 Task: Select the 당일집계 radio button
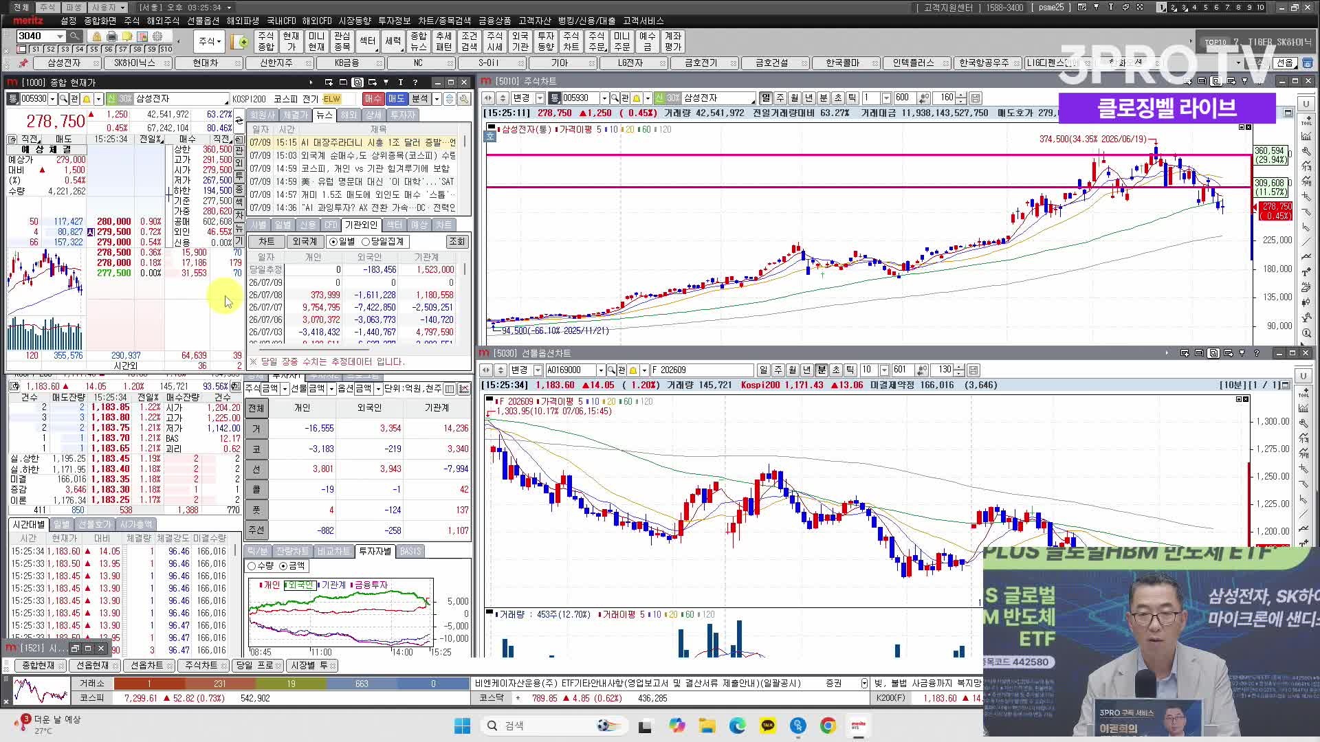point(366,242)
